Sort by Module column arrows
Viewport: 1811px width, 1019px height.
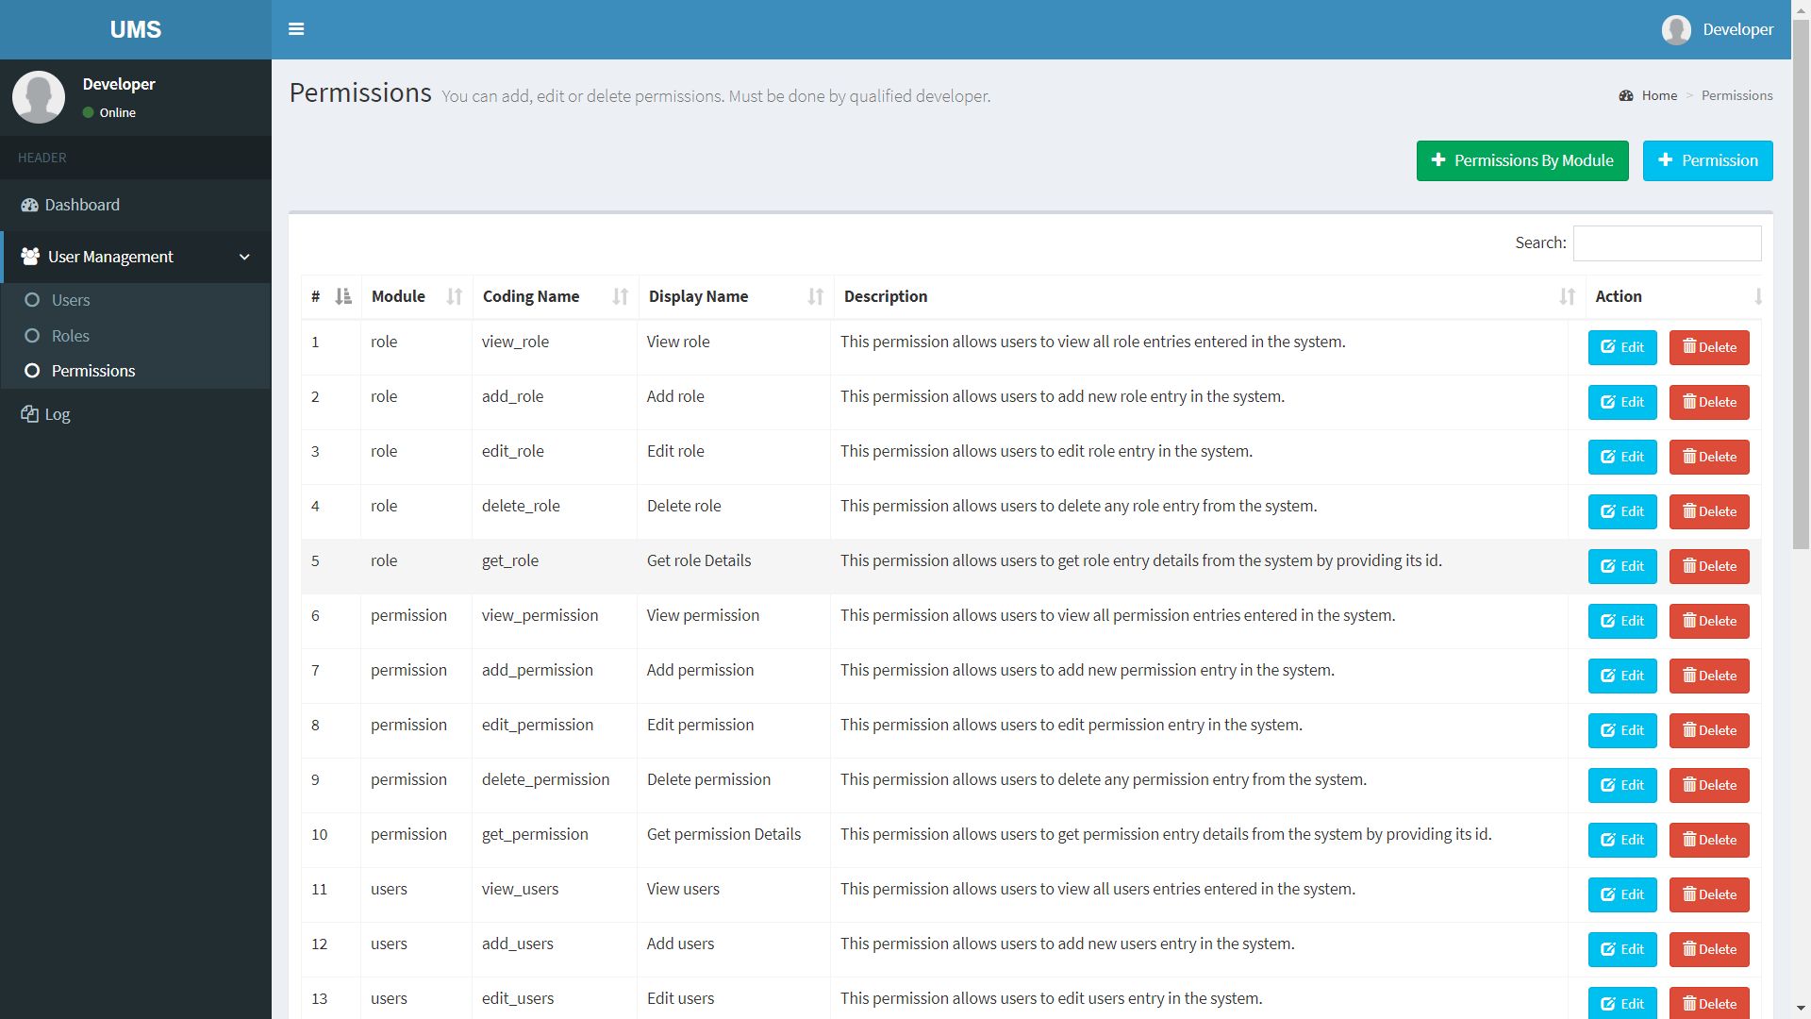click(x=454, y=296)
